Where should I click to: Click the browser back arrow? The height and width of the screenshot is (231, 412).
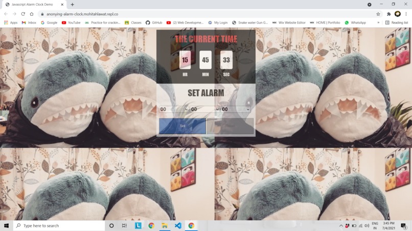point(6,14)
